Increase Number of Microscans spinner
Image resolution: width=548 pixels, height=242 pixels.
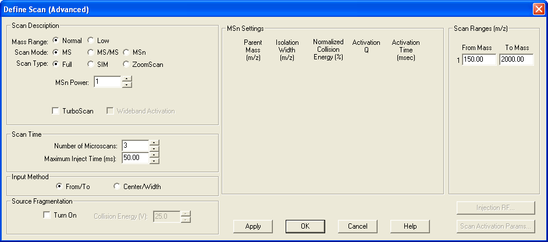[x=154, y=143]
